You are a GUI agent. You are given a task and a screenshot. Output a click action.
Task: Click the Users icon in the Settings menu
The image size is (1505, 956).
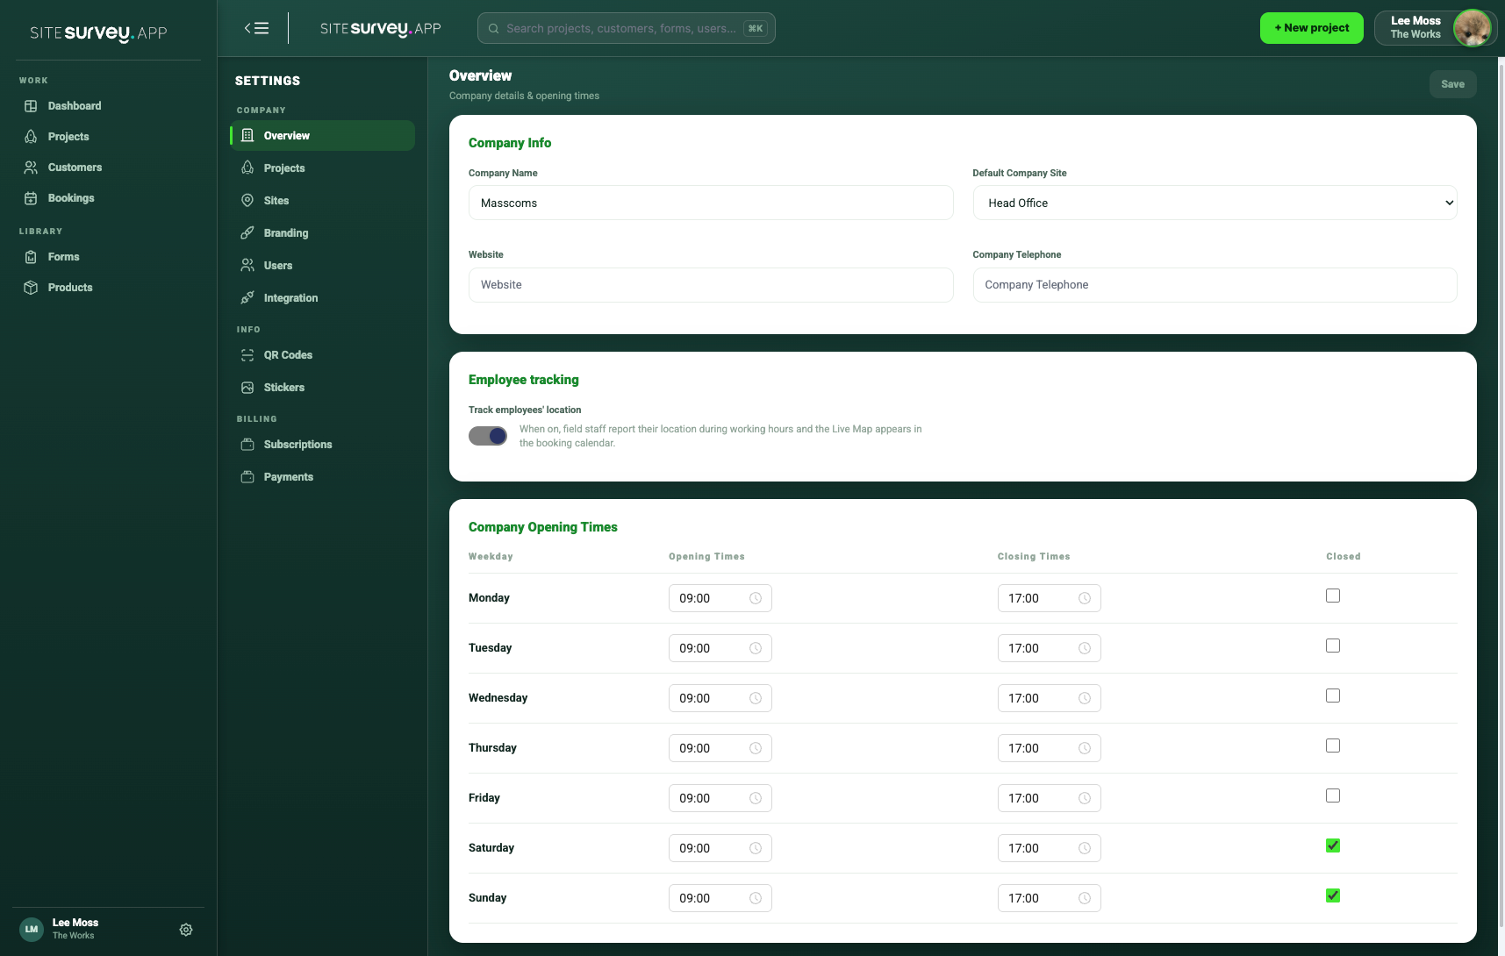click(247, 266)
